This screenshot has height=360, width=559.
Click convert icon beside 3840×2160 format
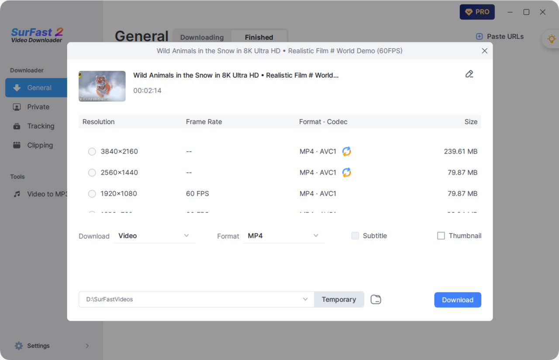tap(346, 151)
